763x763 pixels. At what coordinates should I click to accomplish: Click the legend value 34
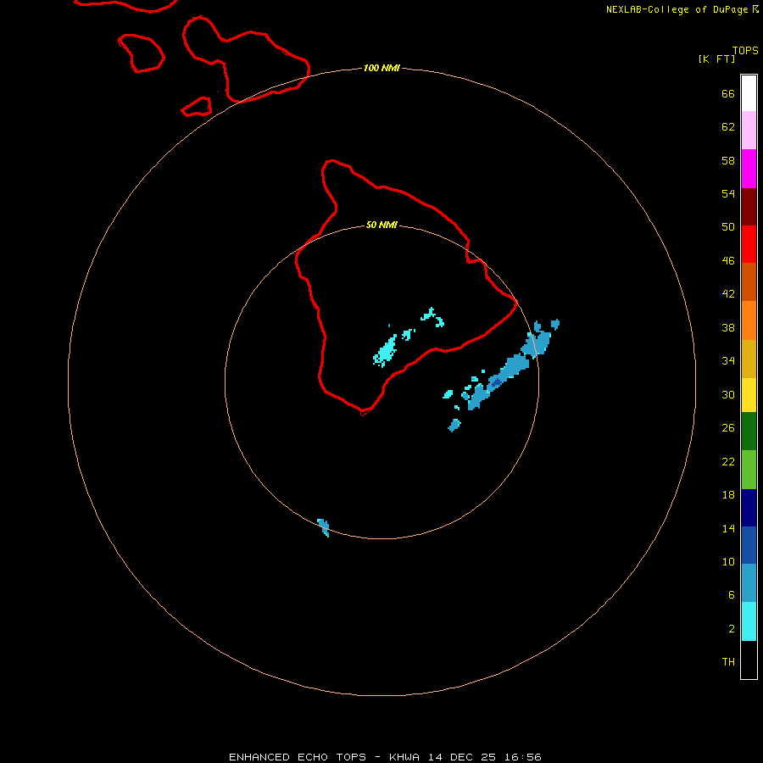tap(728, 361)
